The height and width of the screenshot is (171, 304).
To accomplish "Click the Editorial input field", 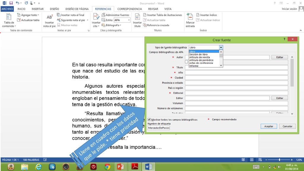I will pyautogui.click(x=236, y=93).
